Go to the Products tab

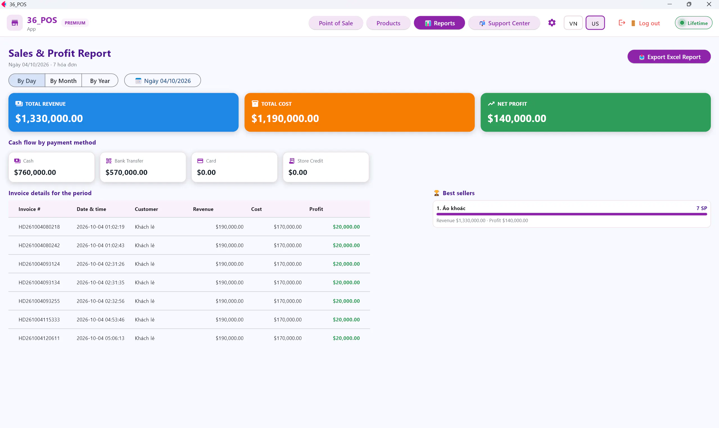coord(388,23)
